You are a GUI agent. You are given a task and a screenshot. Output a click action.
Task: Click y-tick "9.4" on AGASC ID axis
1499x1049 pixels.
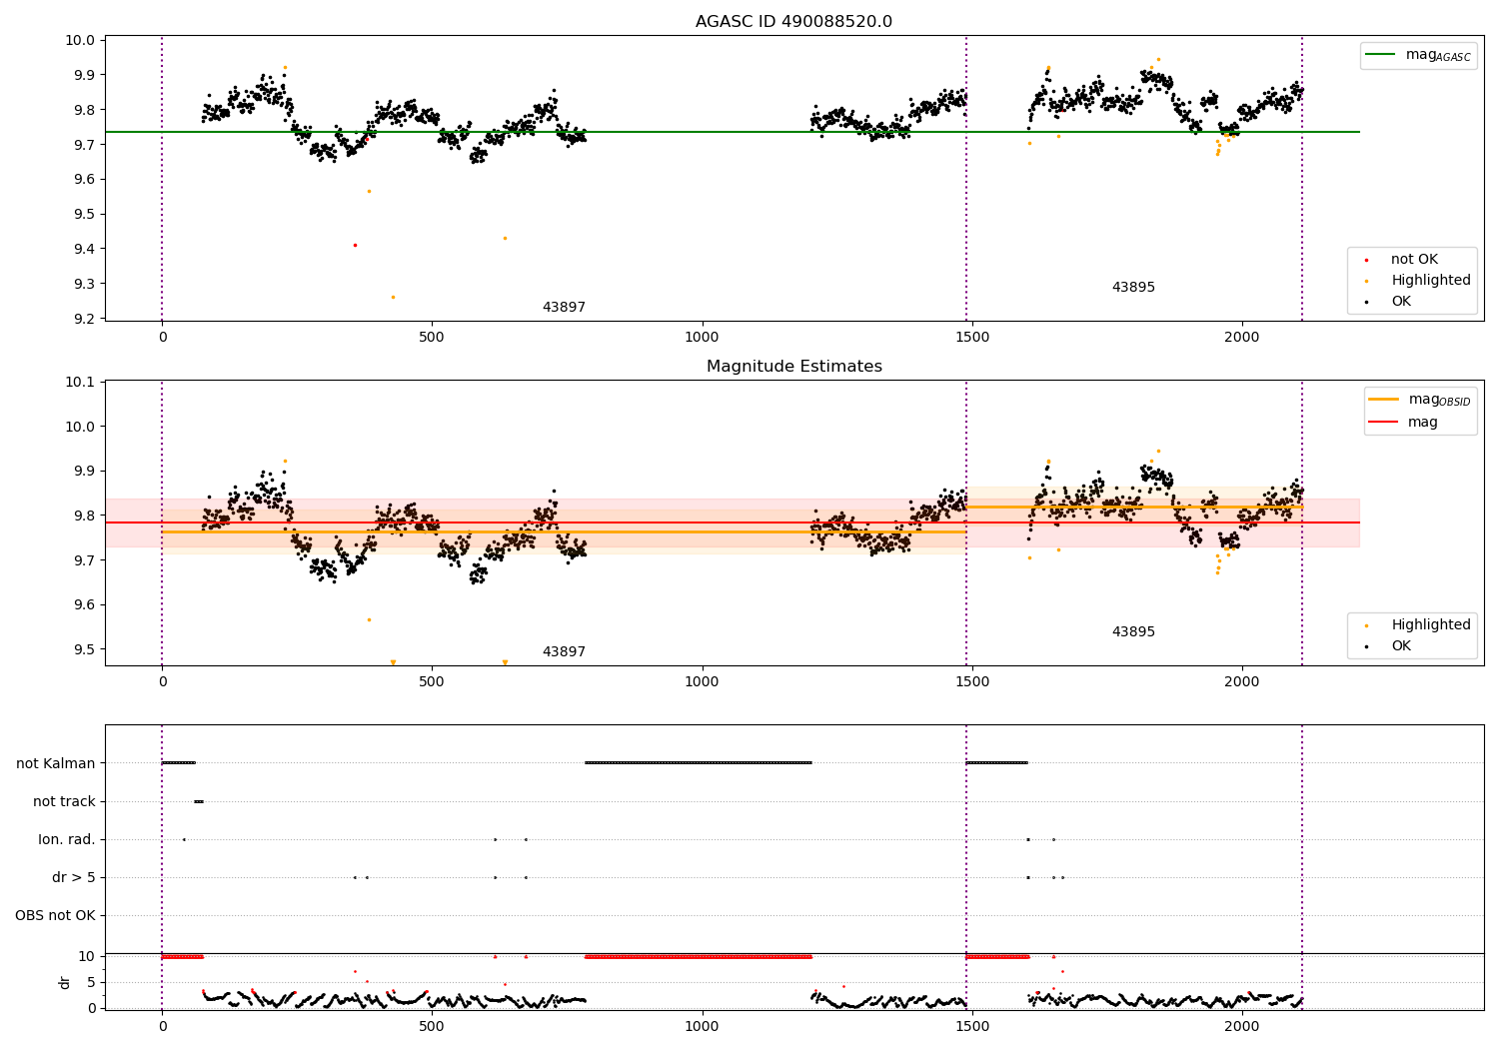pyautogui.click(x=85, y=249)
